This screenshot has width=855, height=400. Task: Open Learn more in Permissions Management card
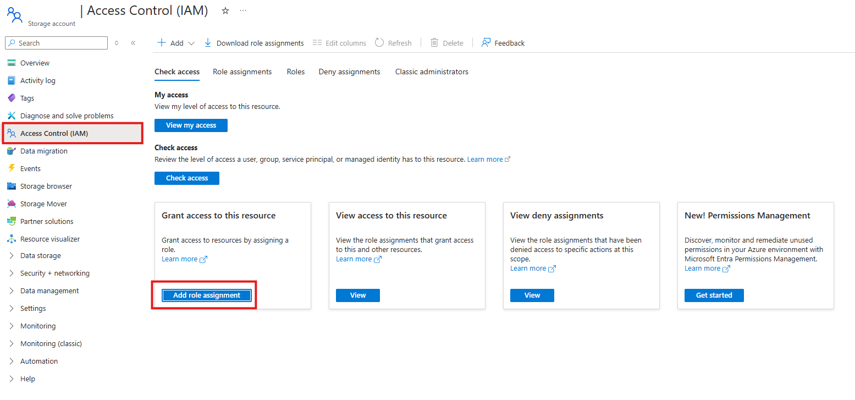coord(707,269)
